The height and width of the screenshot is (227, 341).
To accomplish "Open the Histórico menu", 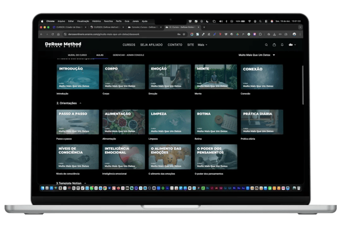I will click(96, 21).
